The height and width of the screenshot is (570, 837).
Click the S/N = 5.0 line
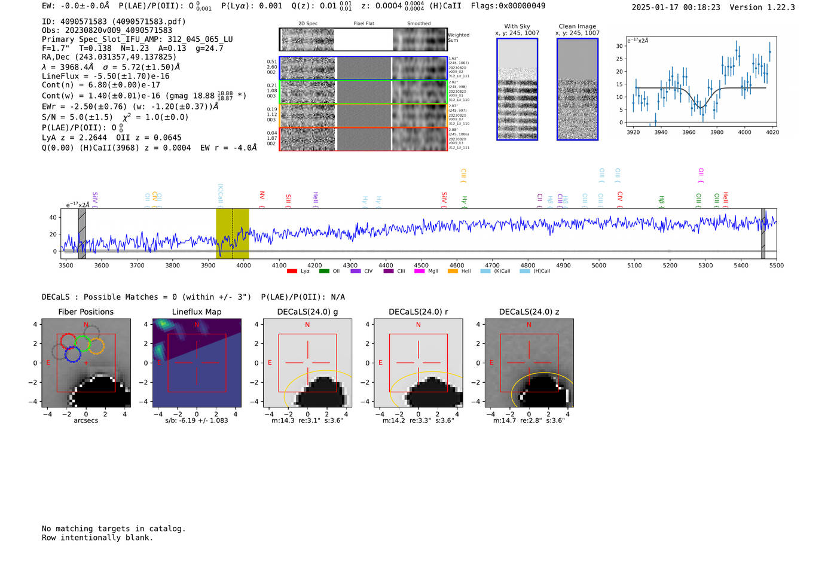click(x=115, y=117)
